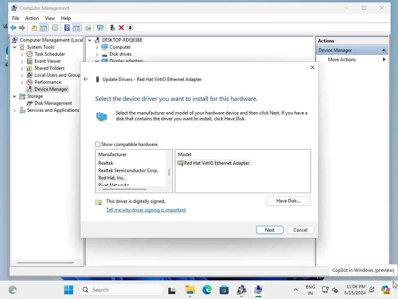The height and width of the screenshot is (299, 398).
Task: Select Computer Management (Local) root
Action: tap(51, 40)
